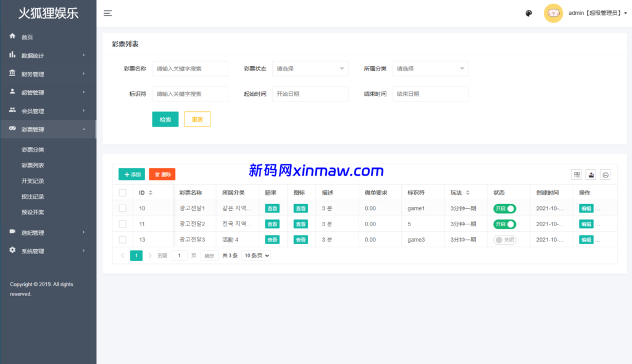Click the bank icon for 财务管理
632x364 pixels.
(x=12, y=73)
